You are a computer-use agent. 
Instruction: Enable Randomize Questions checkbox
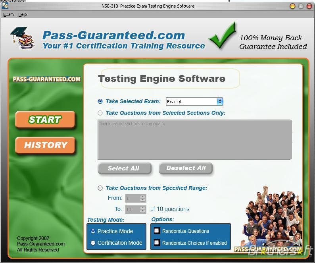point(157,230)
